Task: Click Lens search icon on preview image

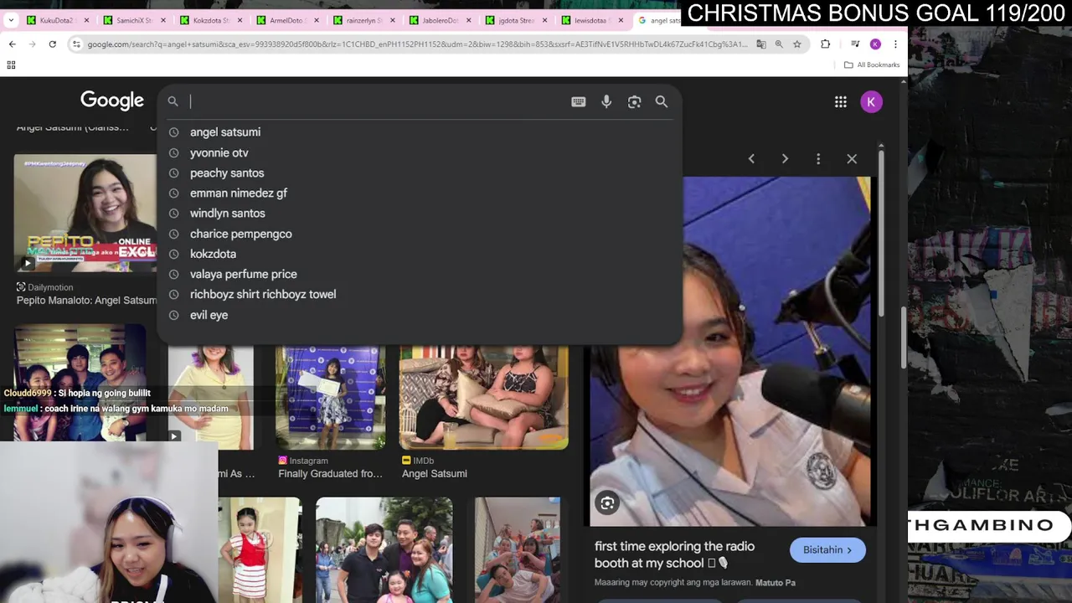Action: point(607,502)
